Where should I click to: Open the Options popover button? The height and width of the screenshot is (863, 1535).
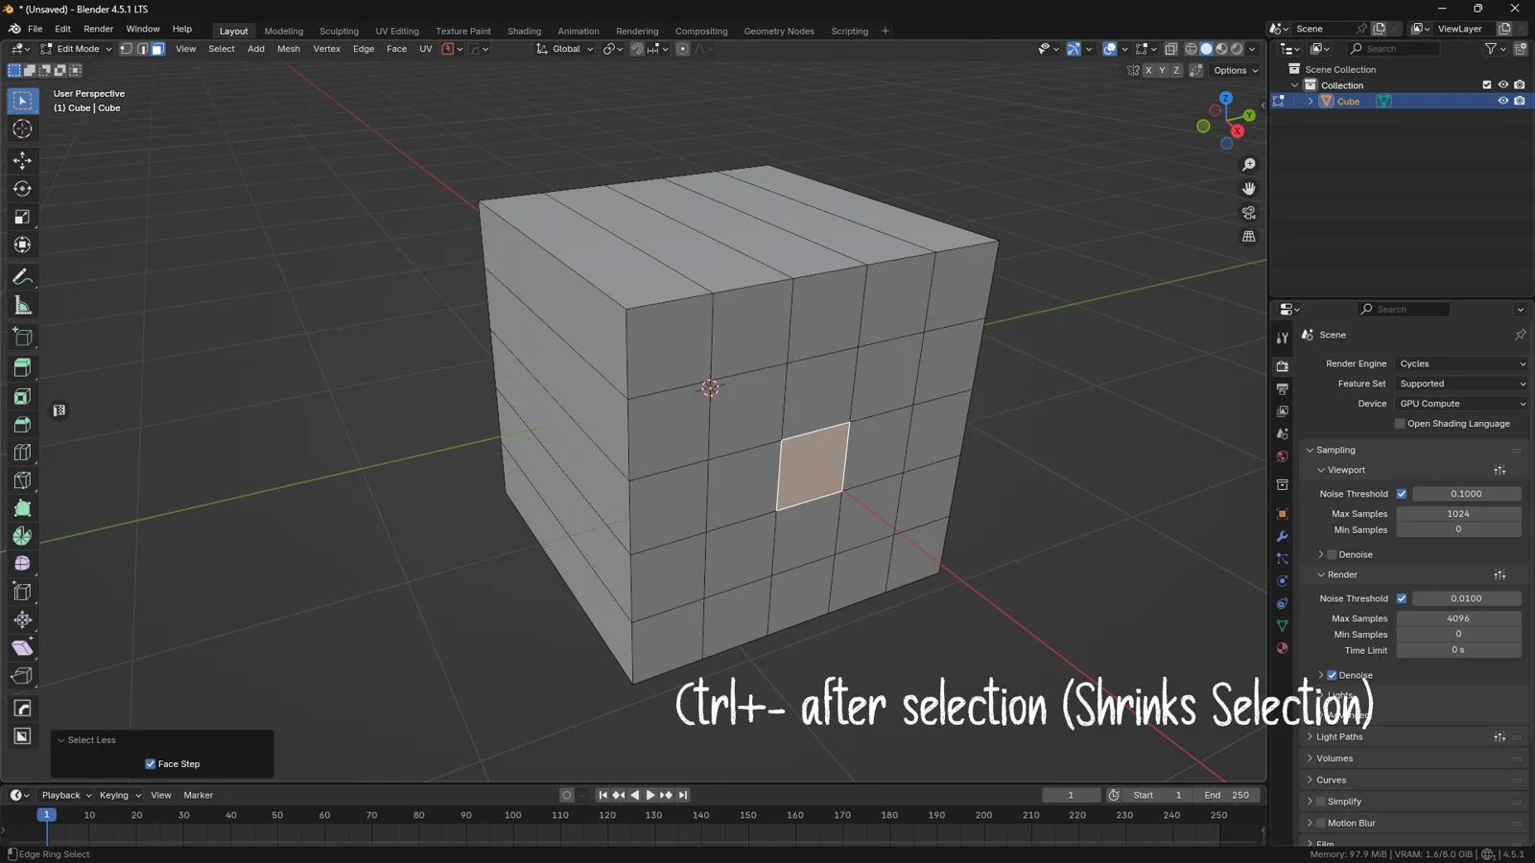pyautogui.click(x=1235, y=70)
